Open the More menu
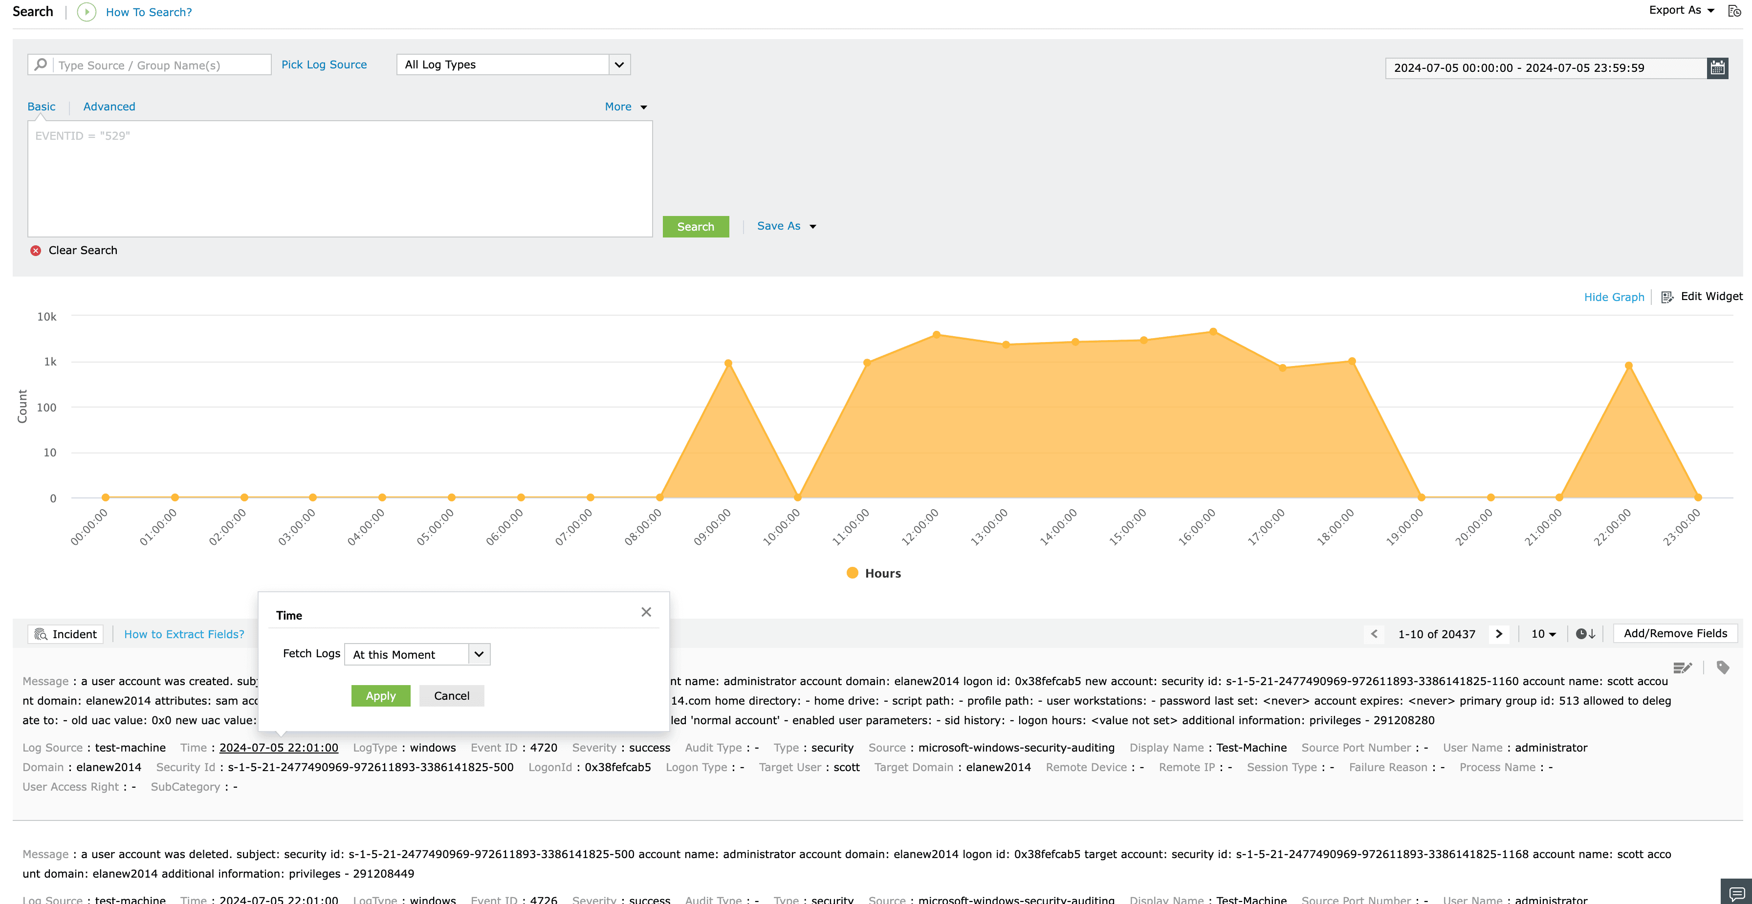The width and height of the screenshot is (1752, 904). coord(625,107)
